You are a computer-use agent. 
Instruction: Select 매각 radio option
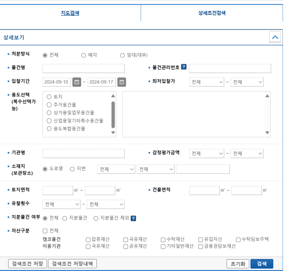(83, 55)
